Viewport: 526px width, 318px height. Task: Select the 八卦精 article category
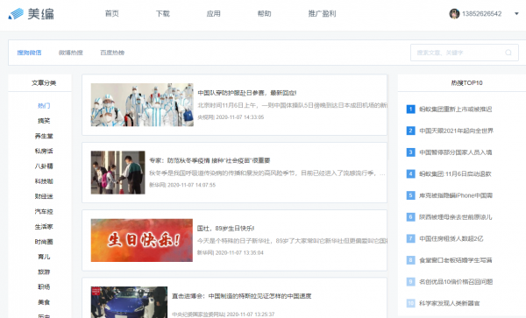click(x=44, y=166)
